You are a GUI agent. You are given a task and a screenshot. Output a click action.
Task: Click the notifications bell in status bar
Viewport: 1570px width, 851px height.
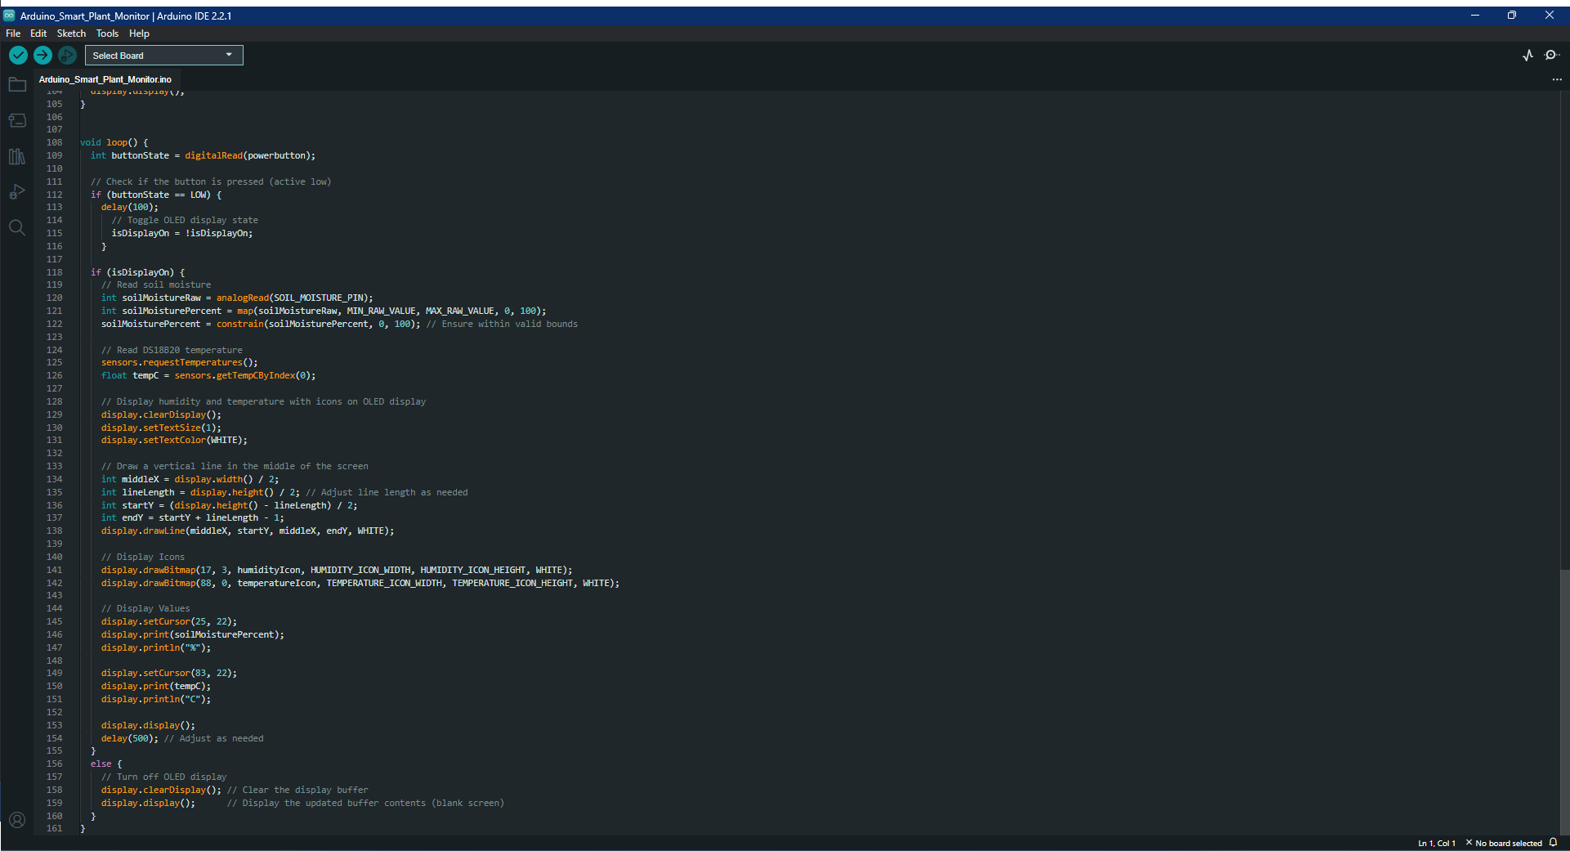pos(1553,843)
